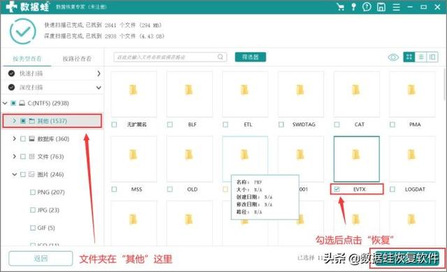Click the key registration icon

(353, 6)
